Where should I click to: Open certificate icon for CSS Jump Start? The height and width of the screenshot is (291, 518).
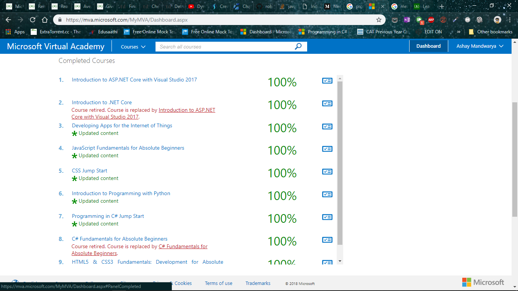pyautogui.click(x=327, y=172)
